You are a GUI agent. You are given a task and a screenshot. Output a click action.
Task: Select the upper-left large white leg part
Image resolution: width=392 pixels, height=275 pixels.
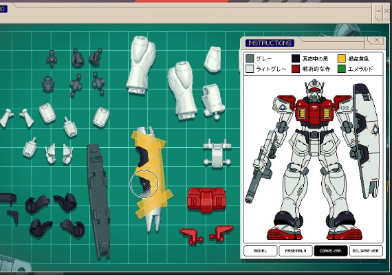(140, 65)
